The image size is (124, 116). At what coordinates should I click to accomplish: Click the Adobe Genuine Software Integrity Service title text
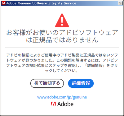click(41, 3)
